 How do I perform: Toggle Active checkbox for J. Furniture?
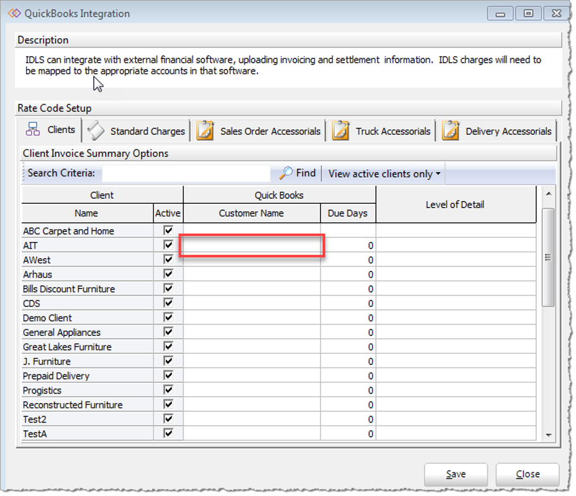point(168,361)
